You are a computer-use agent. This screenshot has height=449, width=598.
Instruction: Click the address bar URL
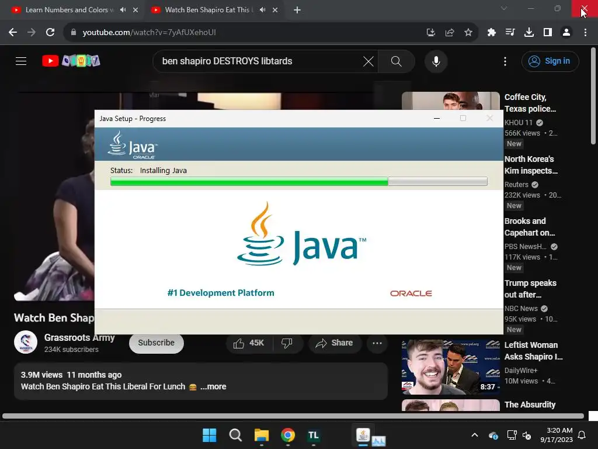[149, 33]
